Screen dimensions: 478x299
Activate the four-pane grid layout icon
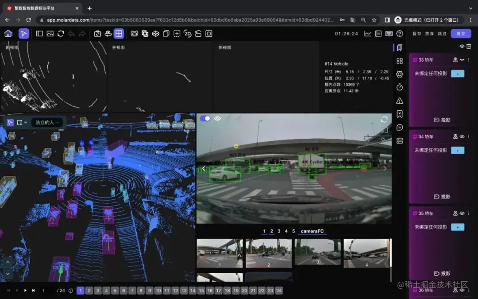pyautogui.click(x=119, y=34)
